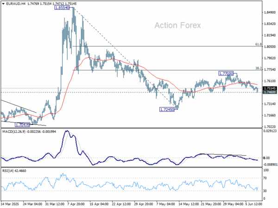Click the 1.84900 price axis value
Image resolution: width=278 pixels, height=208 pixels.
(270, 12)
